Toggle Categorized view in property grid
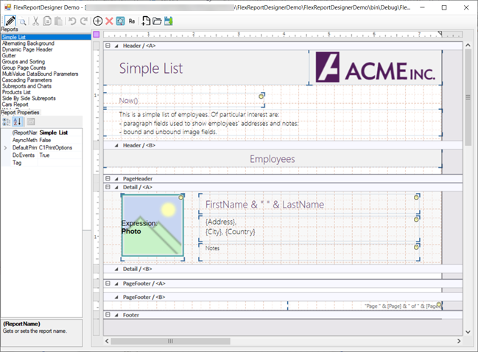Viewport: 478px width, 352px height. tap(7, 122)
